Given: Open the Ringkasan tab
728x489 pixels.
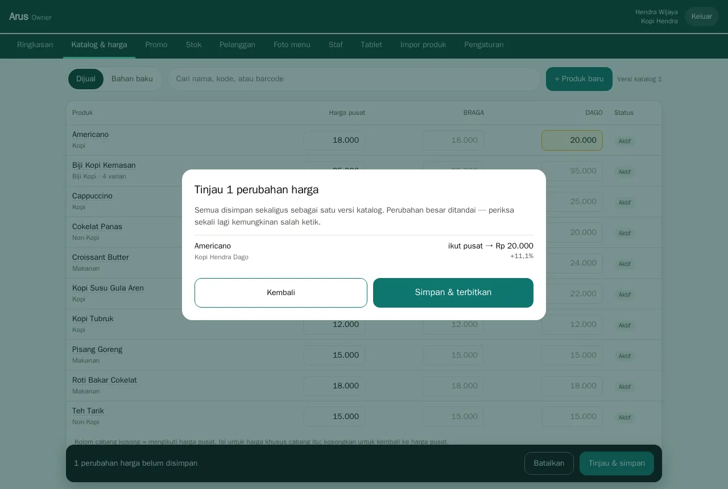Looking at the screenshot, I should pos(35,45).
